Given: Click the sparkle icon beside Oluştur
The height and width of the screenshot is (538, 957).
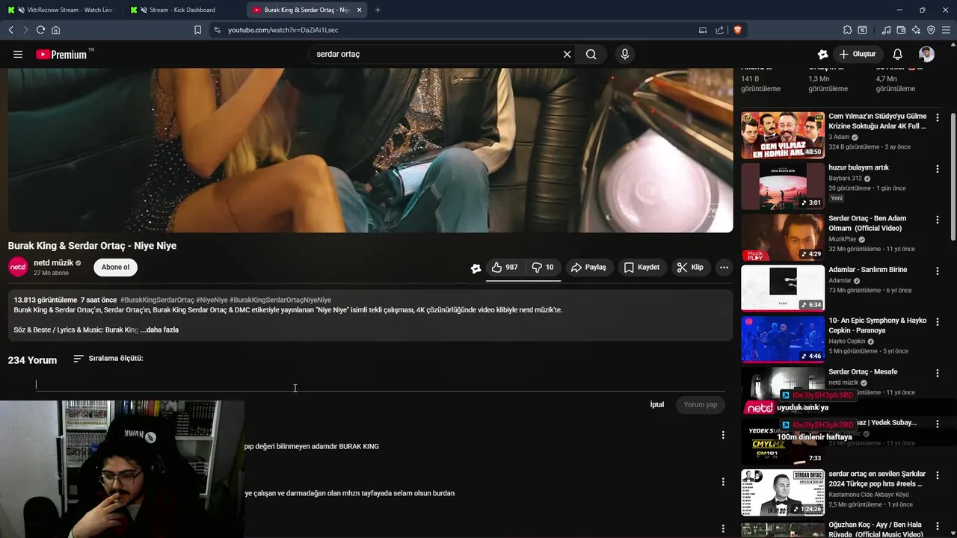Looking at the screenshot, I should click(x=822, y=54).
